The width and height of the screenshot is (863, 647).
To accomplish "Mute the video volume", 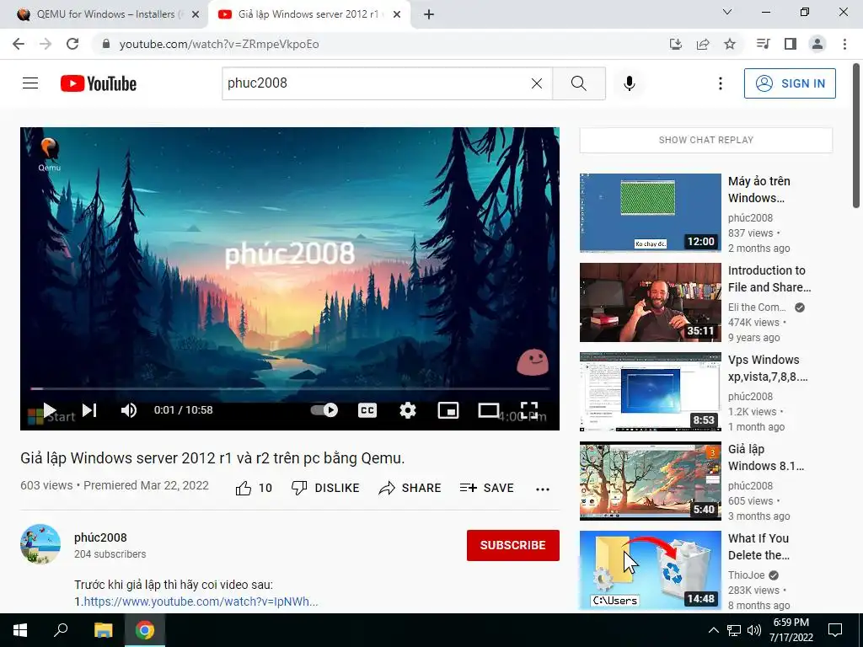I will [x=129, y=410].
